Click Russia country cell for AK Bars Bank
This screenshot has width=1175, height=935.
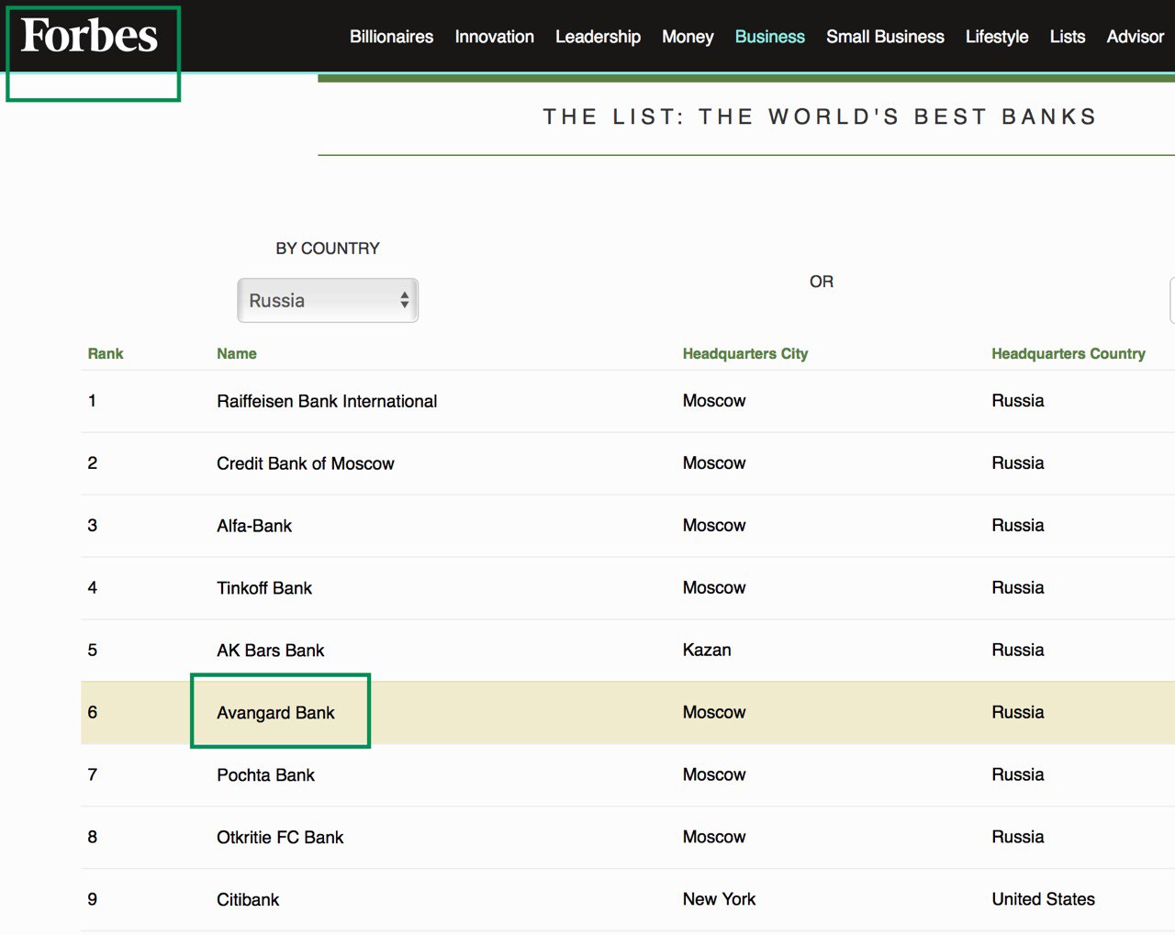point(1018,650)
